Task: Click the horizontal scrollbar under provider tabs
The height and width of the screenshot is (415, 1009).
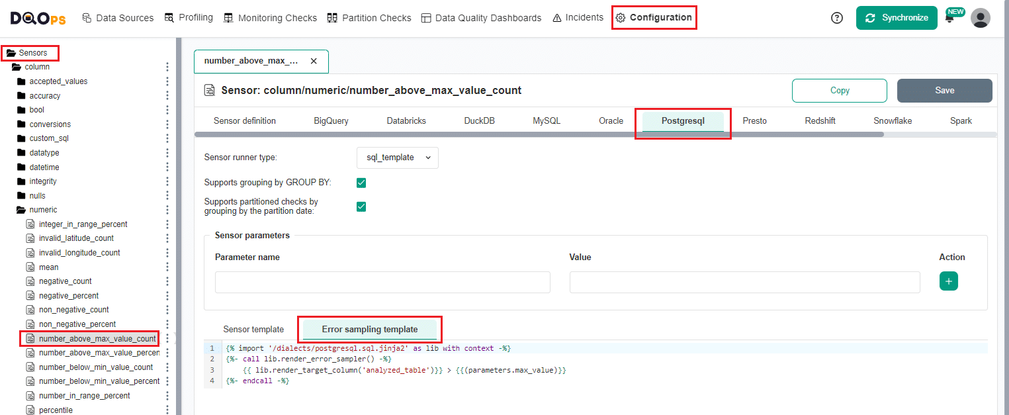Action: [539, 134]
